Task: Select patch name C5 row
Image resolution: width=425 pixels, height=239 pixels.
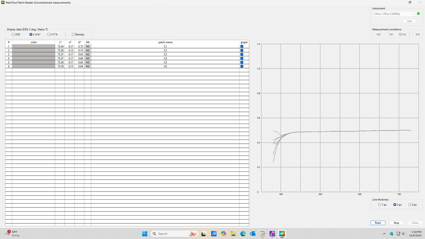Action: coord(165,62)
